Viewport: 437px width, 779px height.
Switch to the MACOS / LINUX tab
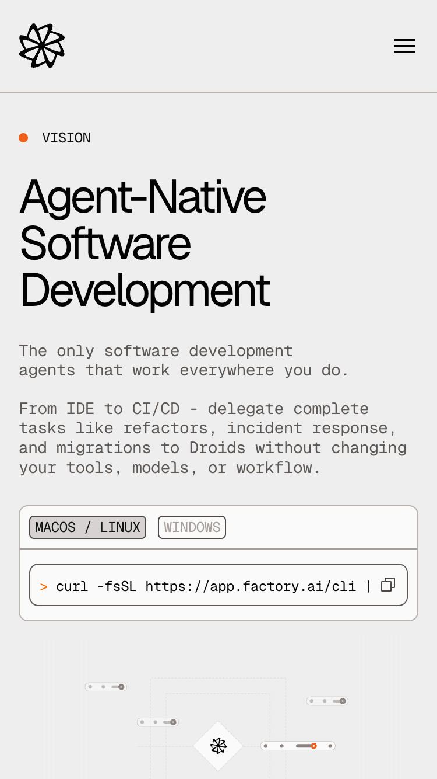[87, 527]
